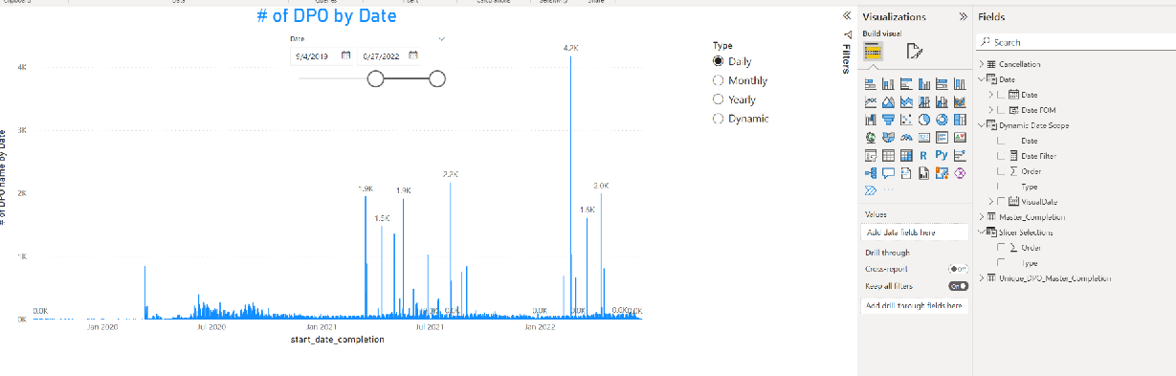This screenshot has height=376, width=1176.
Task: Select the stacked bar chart visual
Action: (871, 84)
